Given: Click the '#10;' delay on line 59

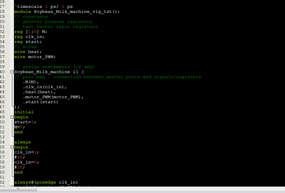Looking at the screenshot, I should coord(20,167).
